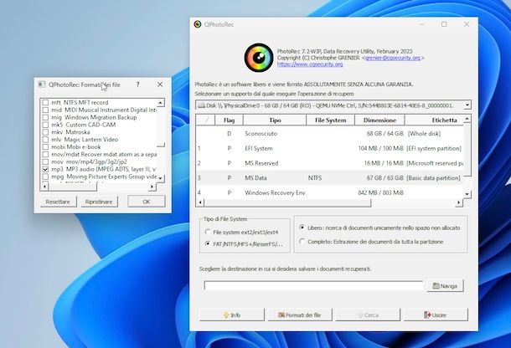Click the PhotoRec eye logo
Screen dimensions: 511x348
click(259, 58)
